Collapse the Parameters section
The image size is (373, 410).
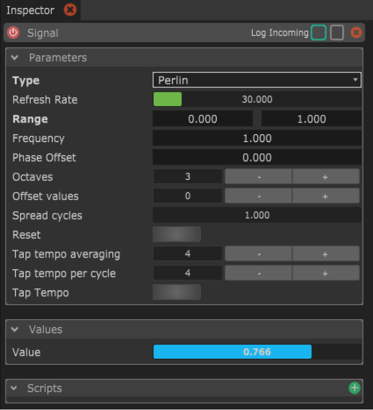(15, 58)
